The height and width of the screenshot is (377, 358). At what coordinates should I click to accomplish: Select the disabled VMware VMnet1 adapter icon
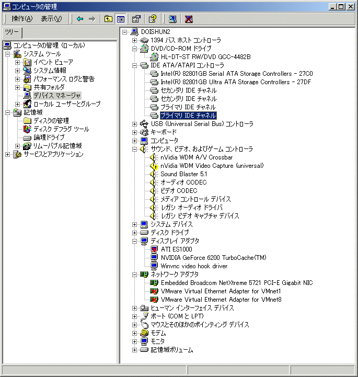(x=154, y=291)
